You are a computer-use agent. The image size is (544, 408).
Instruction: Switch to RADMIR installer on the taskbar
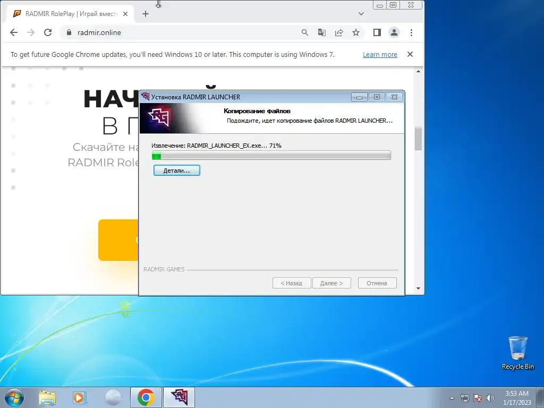[179, 397]
